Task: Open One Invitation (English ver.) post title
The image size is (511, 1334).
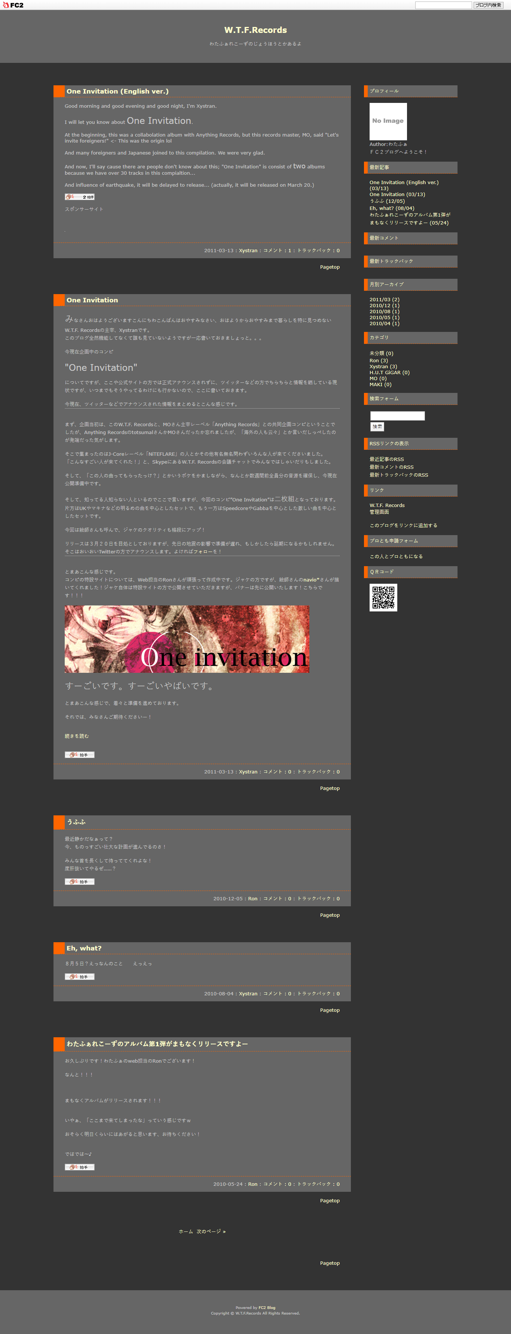Action: tap(117, 91)
